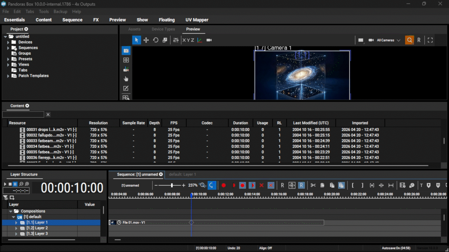Close the Project panel tab

[x=26, y=29]
